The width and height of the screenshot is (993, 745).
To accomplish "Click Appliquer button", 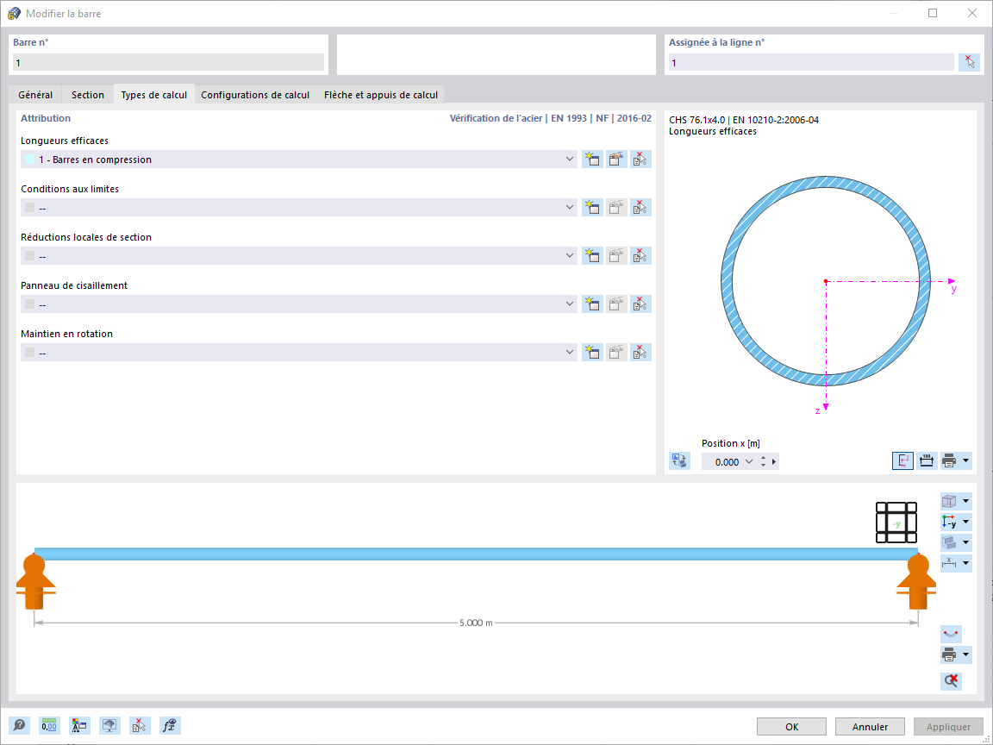I will pyautogui.click(x=949, y=727).
